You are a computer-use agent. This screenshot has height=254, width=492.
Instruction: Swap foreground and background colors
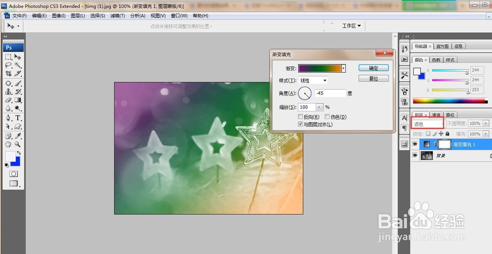[19, 153]
